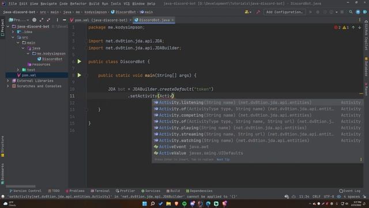
Task: Open the Bookmarks side tab
Action: point(2,174)
